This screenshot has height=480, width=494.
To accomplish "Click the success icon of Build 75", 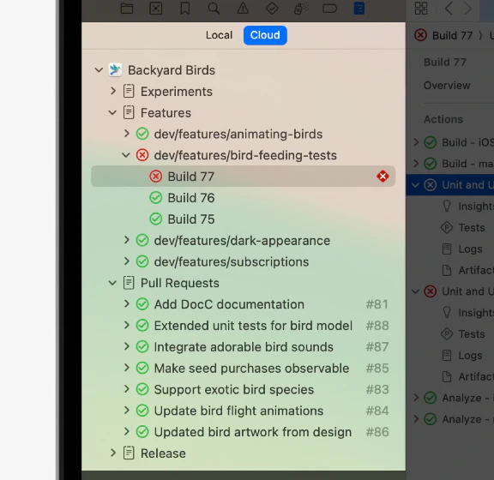I will coord(155,219).
